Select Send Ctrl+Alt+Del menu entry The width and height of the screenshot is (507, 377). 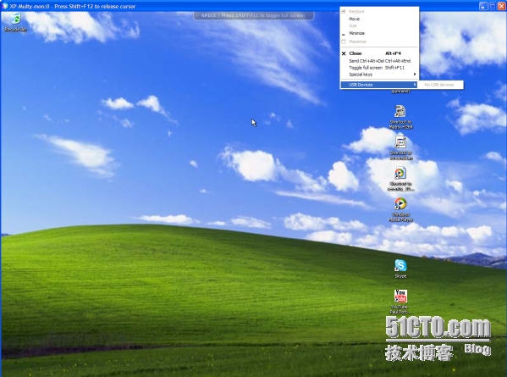coord(379,61)
